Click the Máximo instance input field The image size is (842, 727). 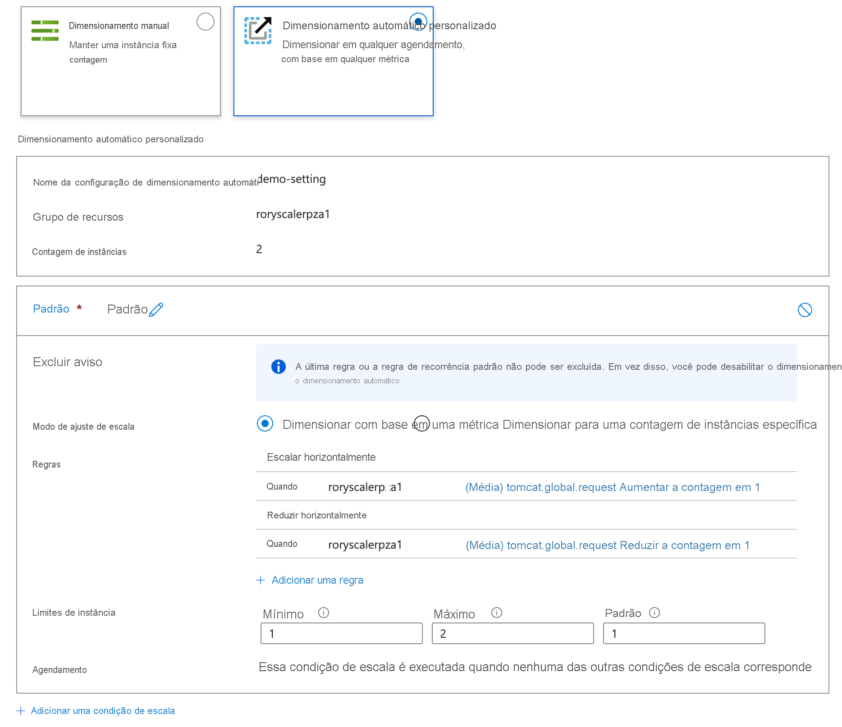point(513,633)
